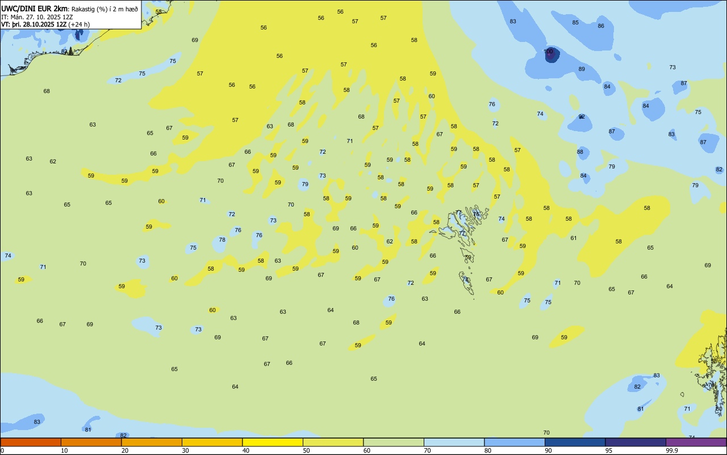Click the legend tick label 20
Screen dimensions: 727x455
(125, 450)
